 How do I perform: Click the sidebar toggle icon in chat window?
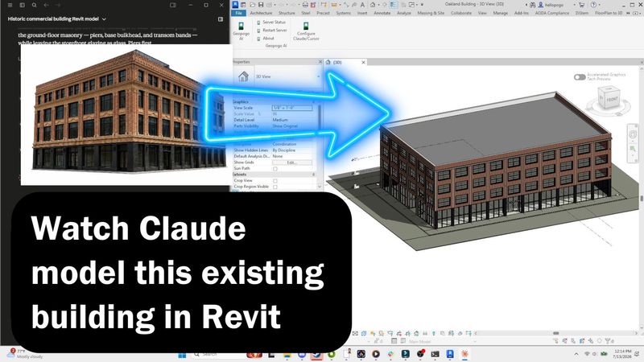coord(23,5)
